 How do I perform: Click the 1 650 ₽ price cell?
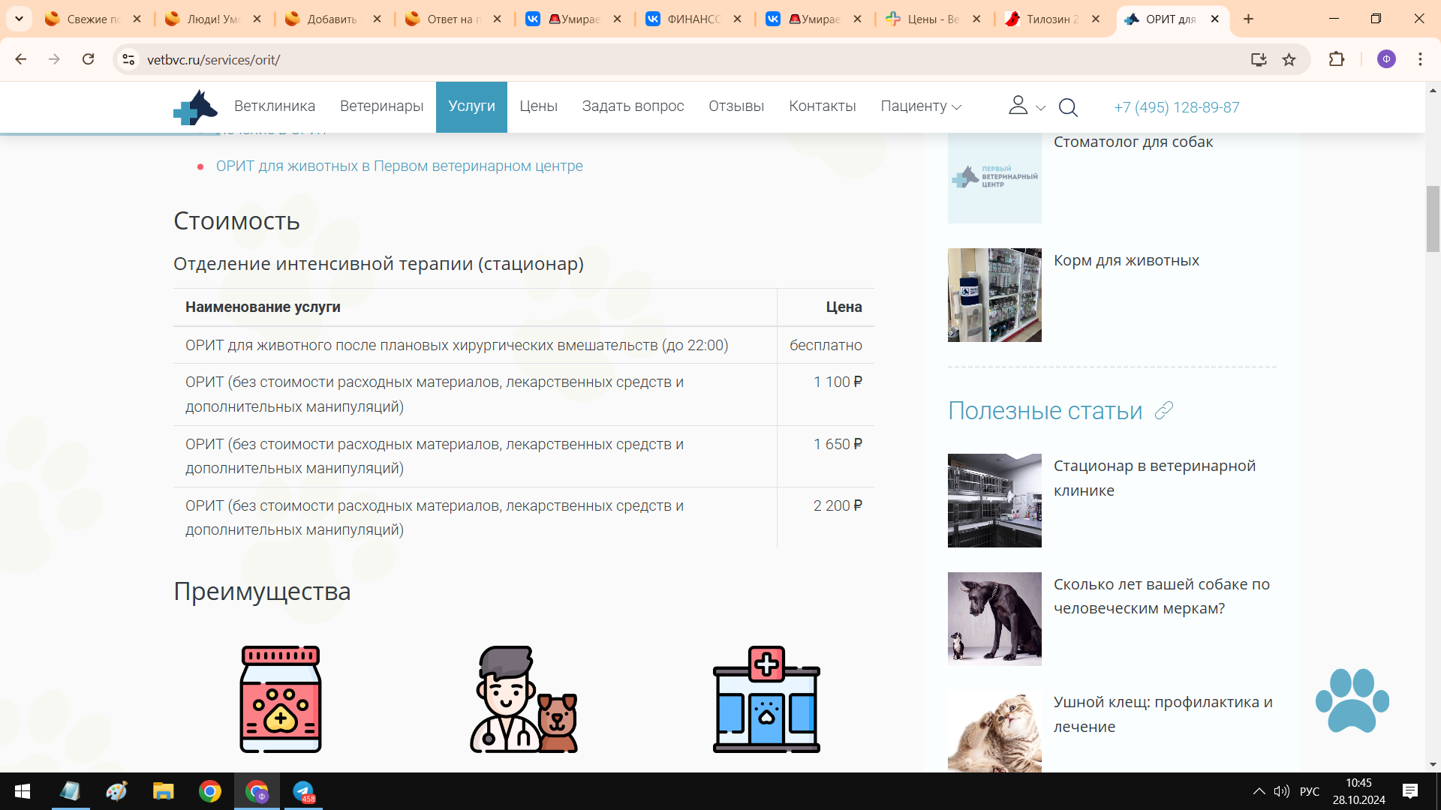pos(826,457)
